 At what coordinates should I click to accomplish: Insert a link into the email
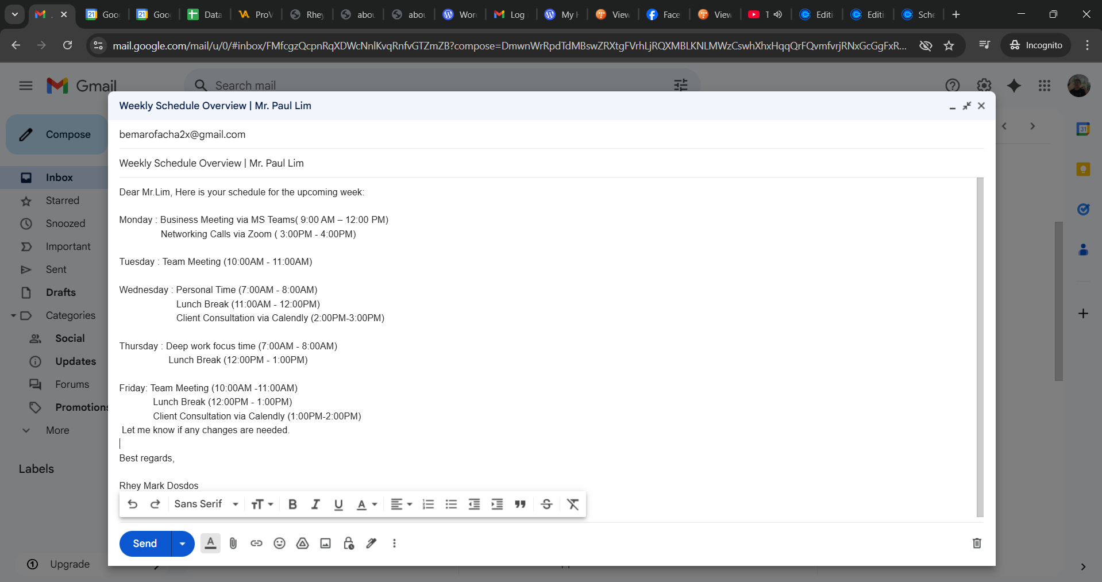(x=256, y=543)
